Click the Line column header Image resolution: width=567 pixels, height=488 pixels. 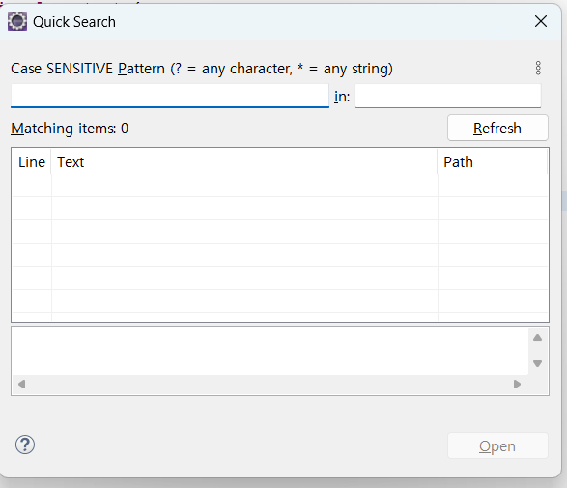32,162
